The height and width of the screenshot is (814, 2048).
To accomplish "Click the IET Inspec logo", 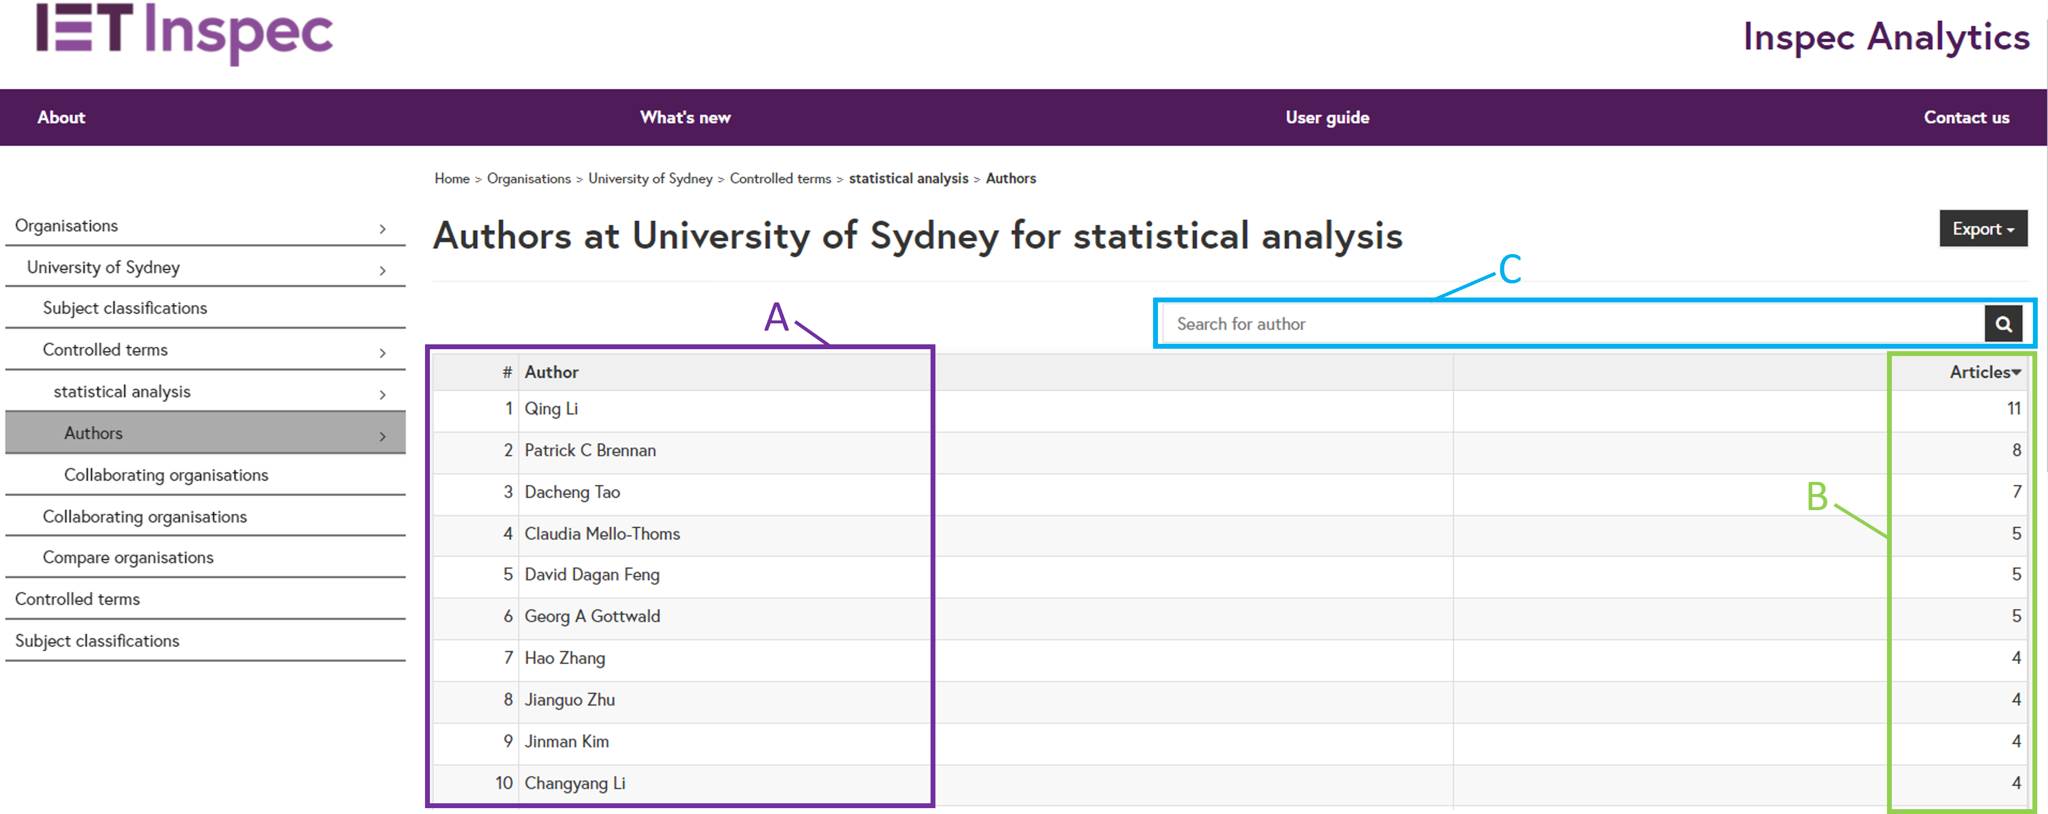I will 184,32.
